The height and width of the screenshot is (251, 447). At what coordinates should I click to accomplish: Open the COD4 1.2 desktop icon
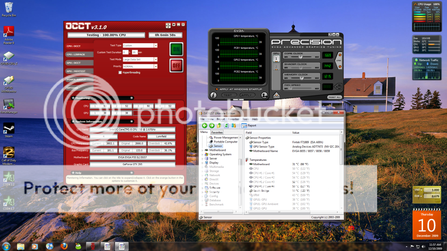[9, 179]
